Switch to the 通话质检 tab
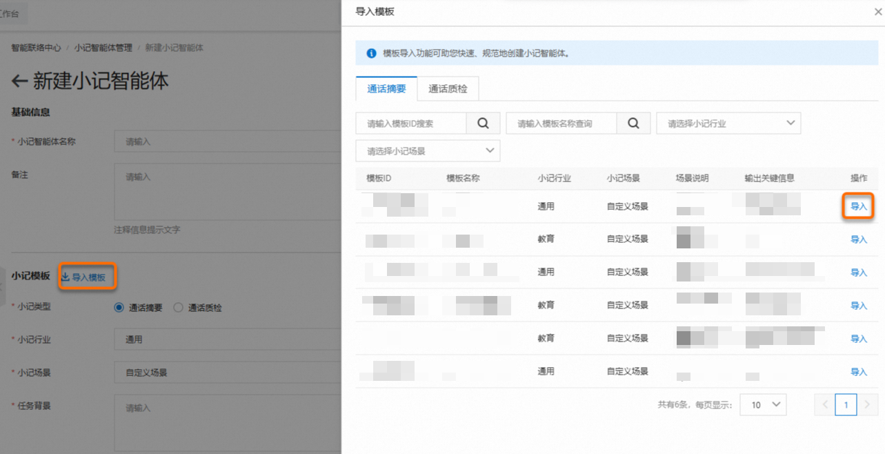Screen dimensions: 885x454 tap(448, 89)
